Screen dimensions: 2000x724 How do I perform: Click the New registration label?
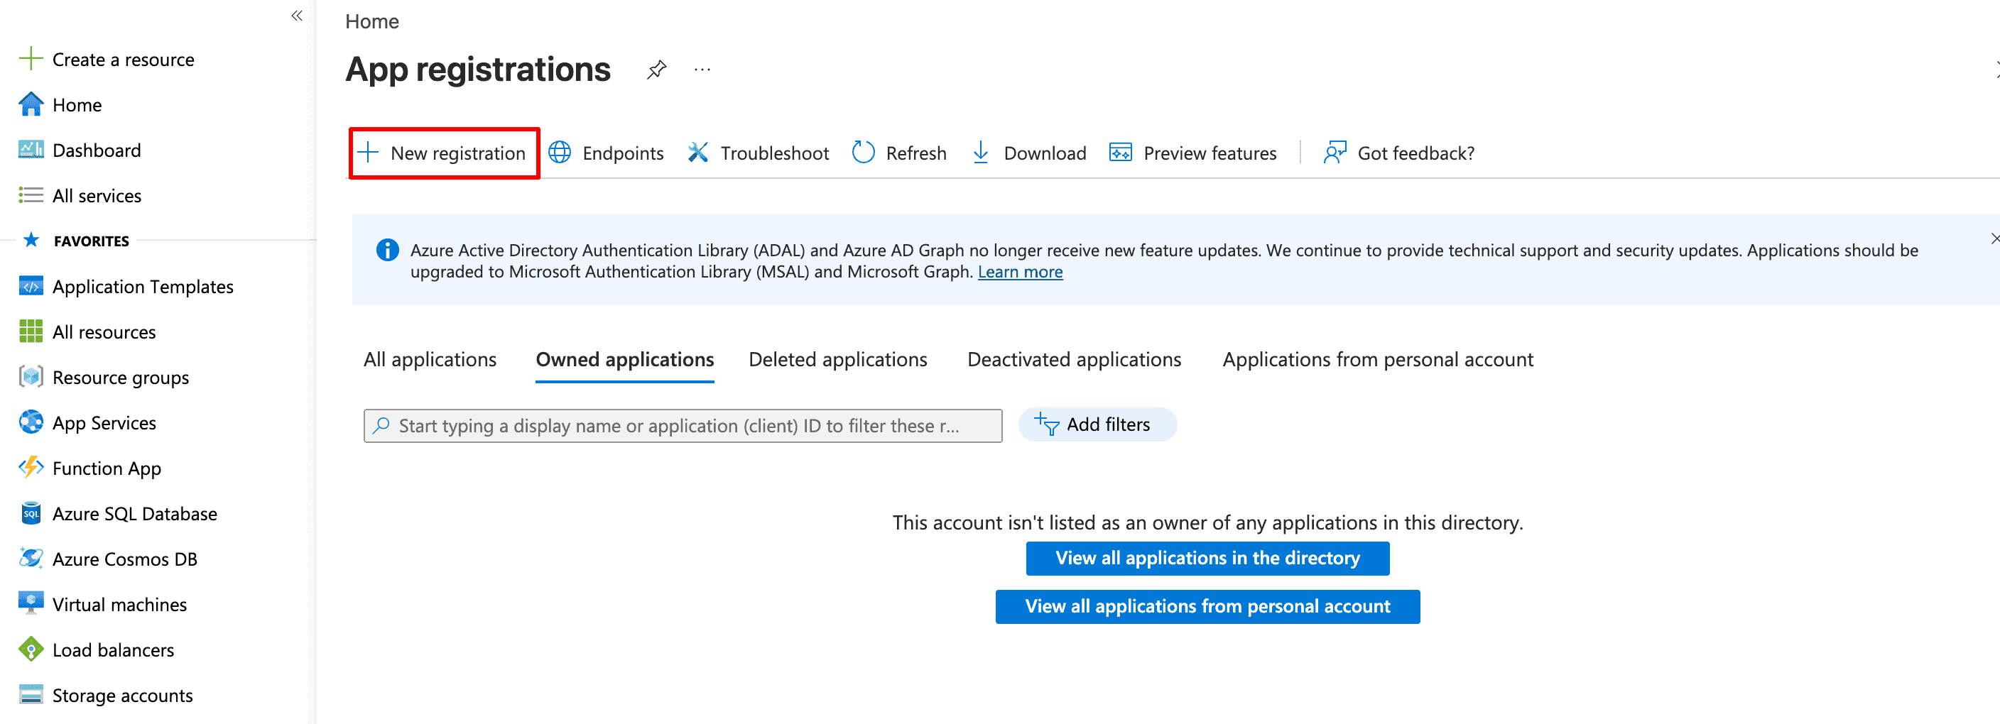pos(458,153)
